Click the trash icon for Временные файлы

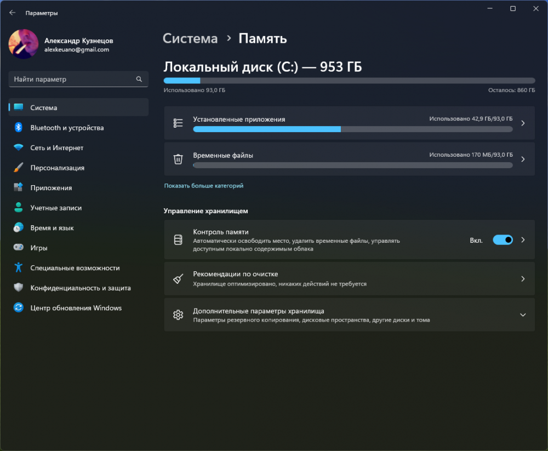pyautogui.click(x=178, y=159)
